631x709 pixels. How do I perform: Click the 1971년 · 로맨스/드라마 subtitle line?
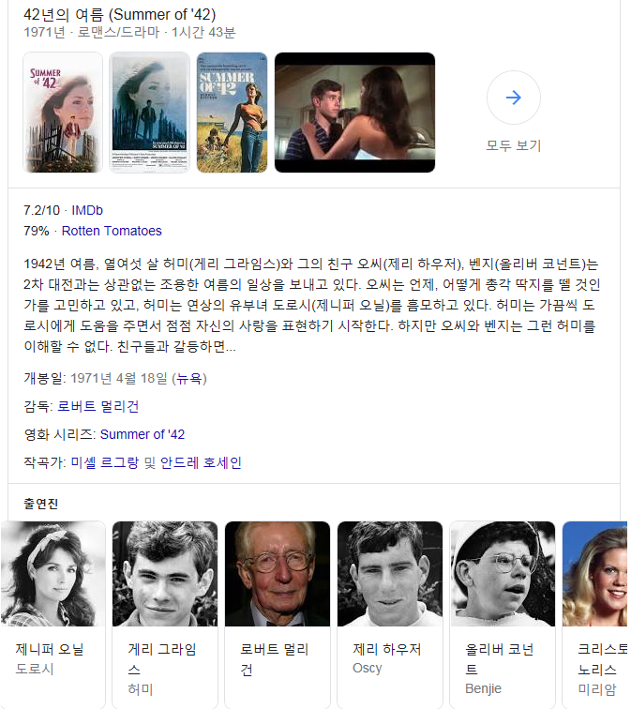[129, 32]
